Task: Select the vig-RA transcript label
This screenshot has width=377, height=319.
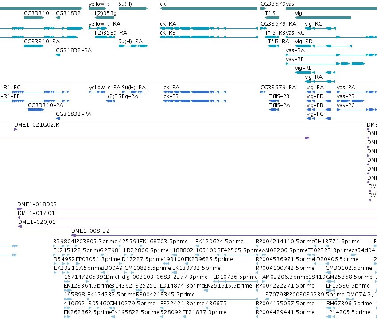Action: tap(314, 77)
